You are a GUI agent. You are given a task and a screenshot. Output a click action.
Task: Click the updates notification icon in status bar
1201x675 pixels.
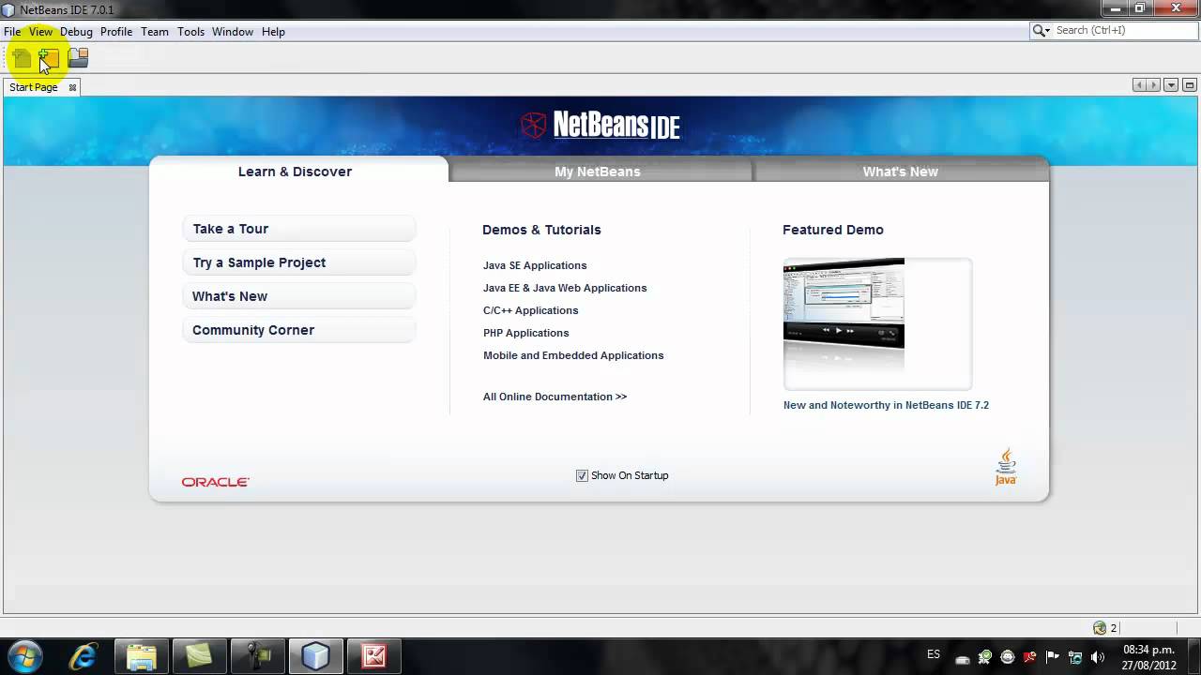coord(1100,628)
